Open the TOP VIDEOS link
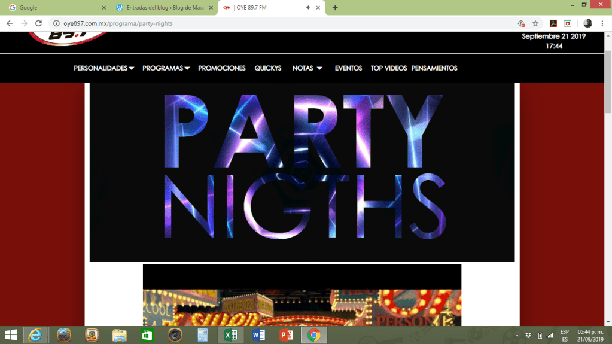Screen dimensions: 612x344 tap(388, 68)
